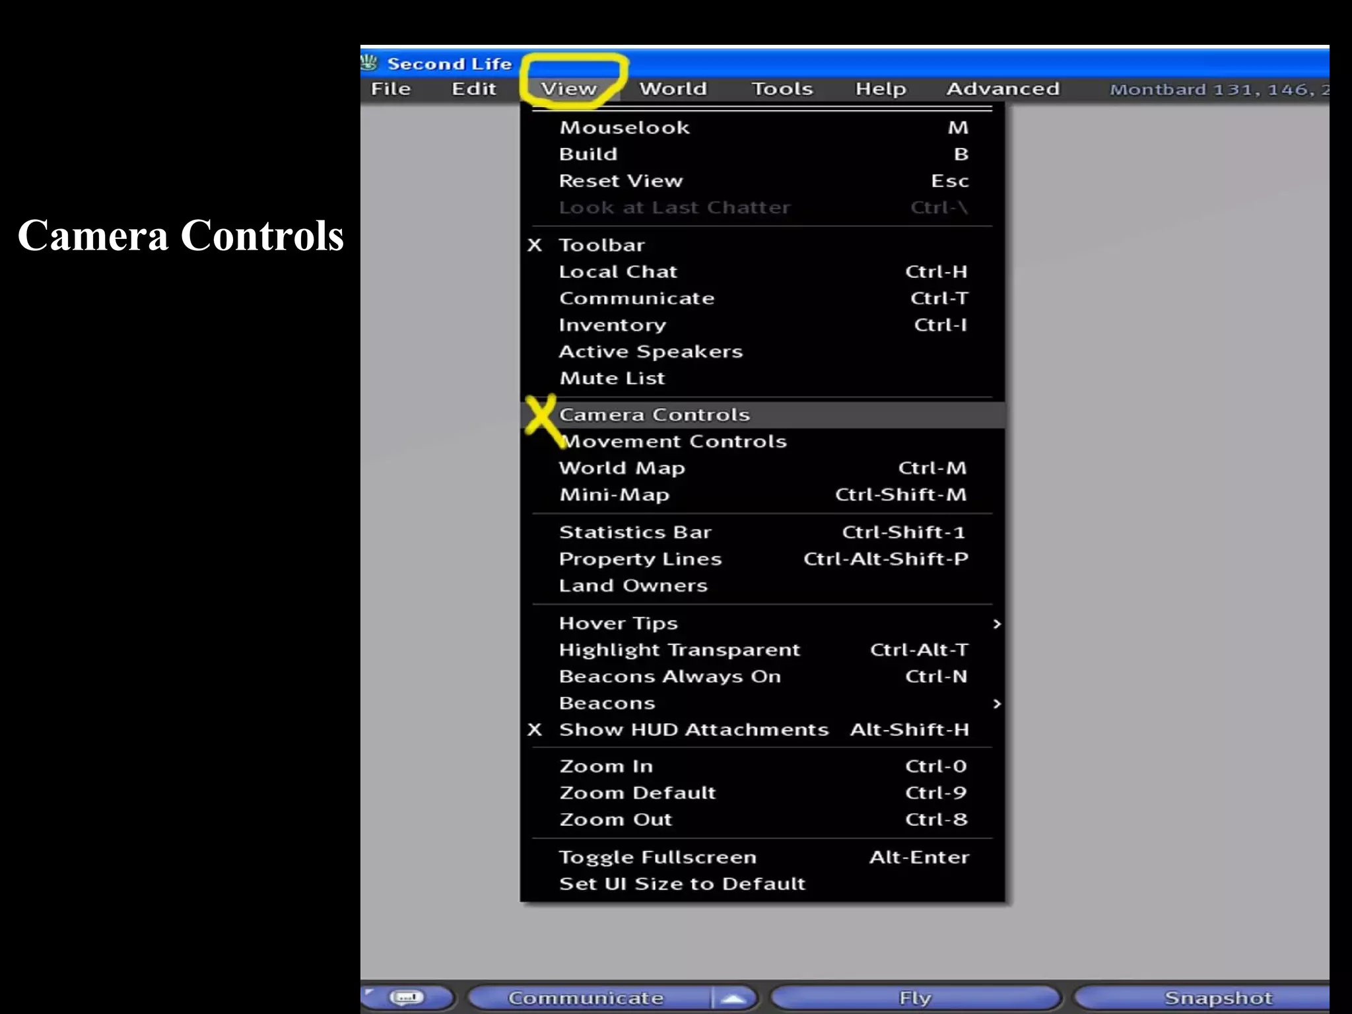Select Mouselook from the View menu
1352x1014 pixels.
pyautogui.click(x=762, y=127)
